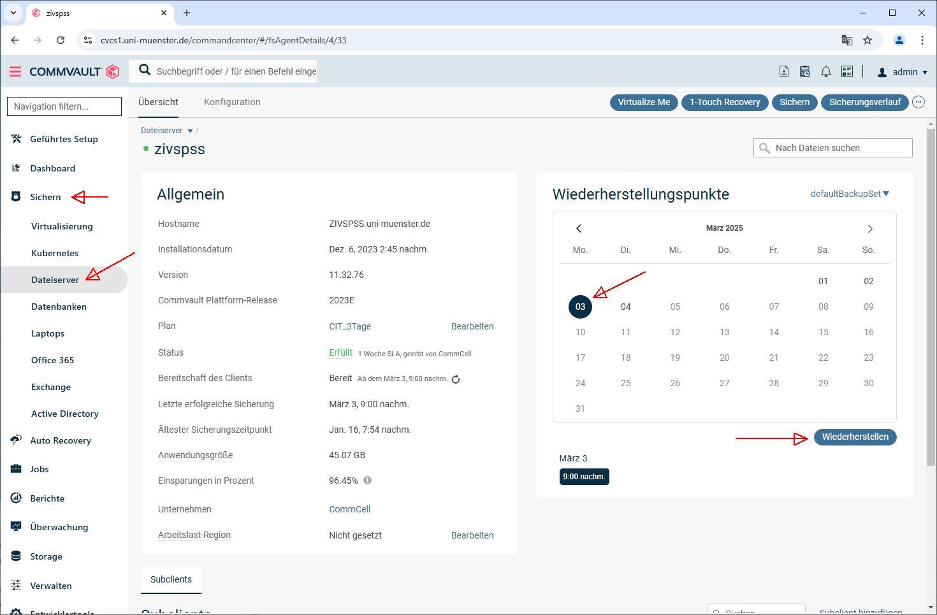Pick March 04 in the calendar
The width and height of the screenshot is (937, 615).
coord(625,307)
